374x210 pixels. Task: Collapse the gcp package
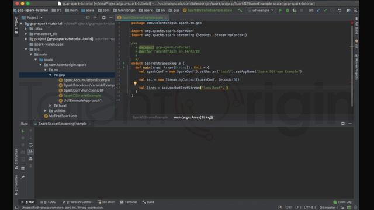pos(50,75)
